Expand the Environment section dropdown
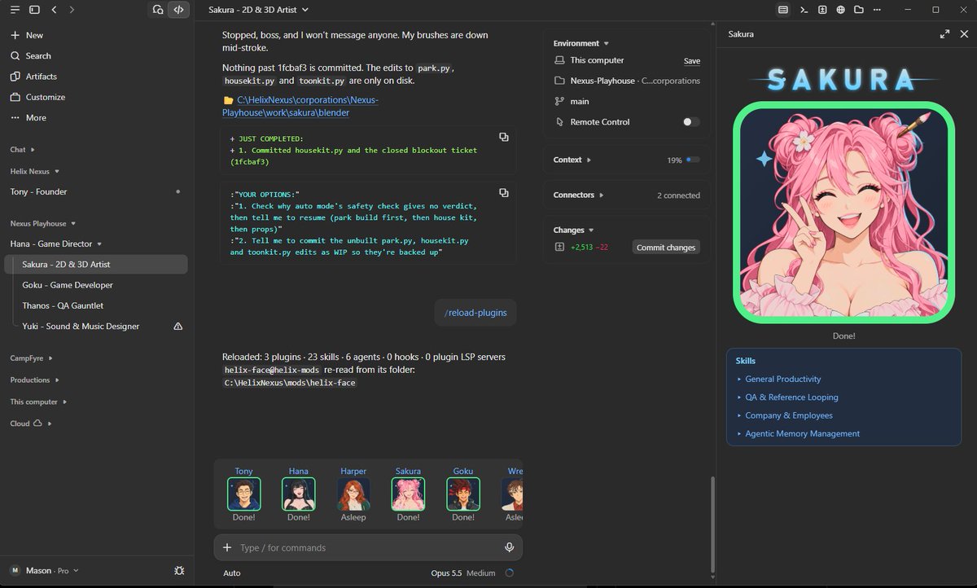977x588 pixels. pyautogui.click(x=581, y=43)
